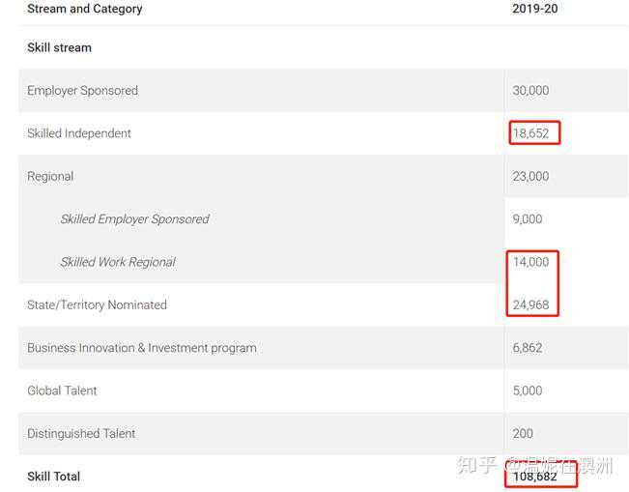The image size is (629, 492).
Task: Select the "Regional" category row label
Action: pyautogui.click(x=50, y=177)
